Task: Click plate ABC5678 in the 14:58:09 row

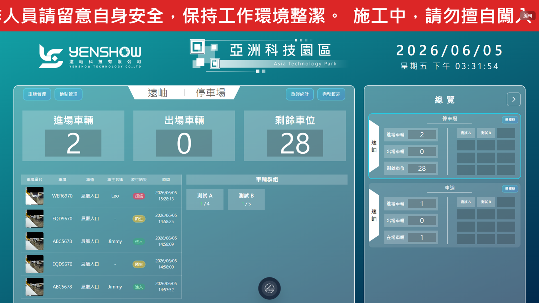Action: 62,241
